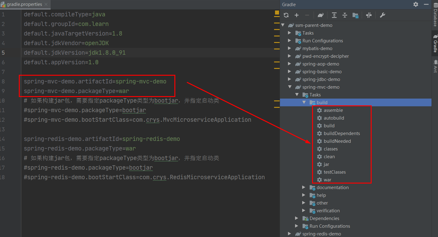
Task: Expand the spring-aop-demo project
Action: pyautogui.click(x=289, y=64)
